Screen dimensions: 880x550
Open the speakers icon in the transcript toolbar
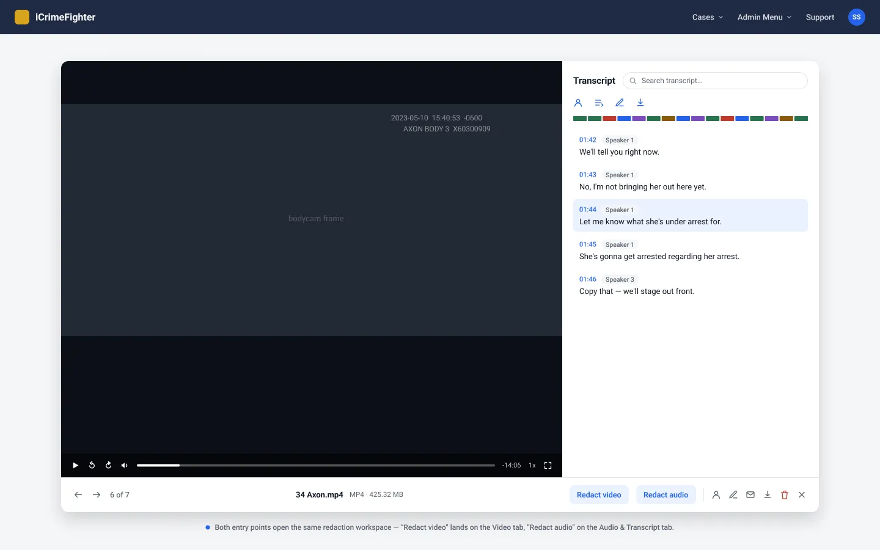(578, 103)
